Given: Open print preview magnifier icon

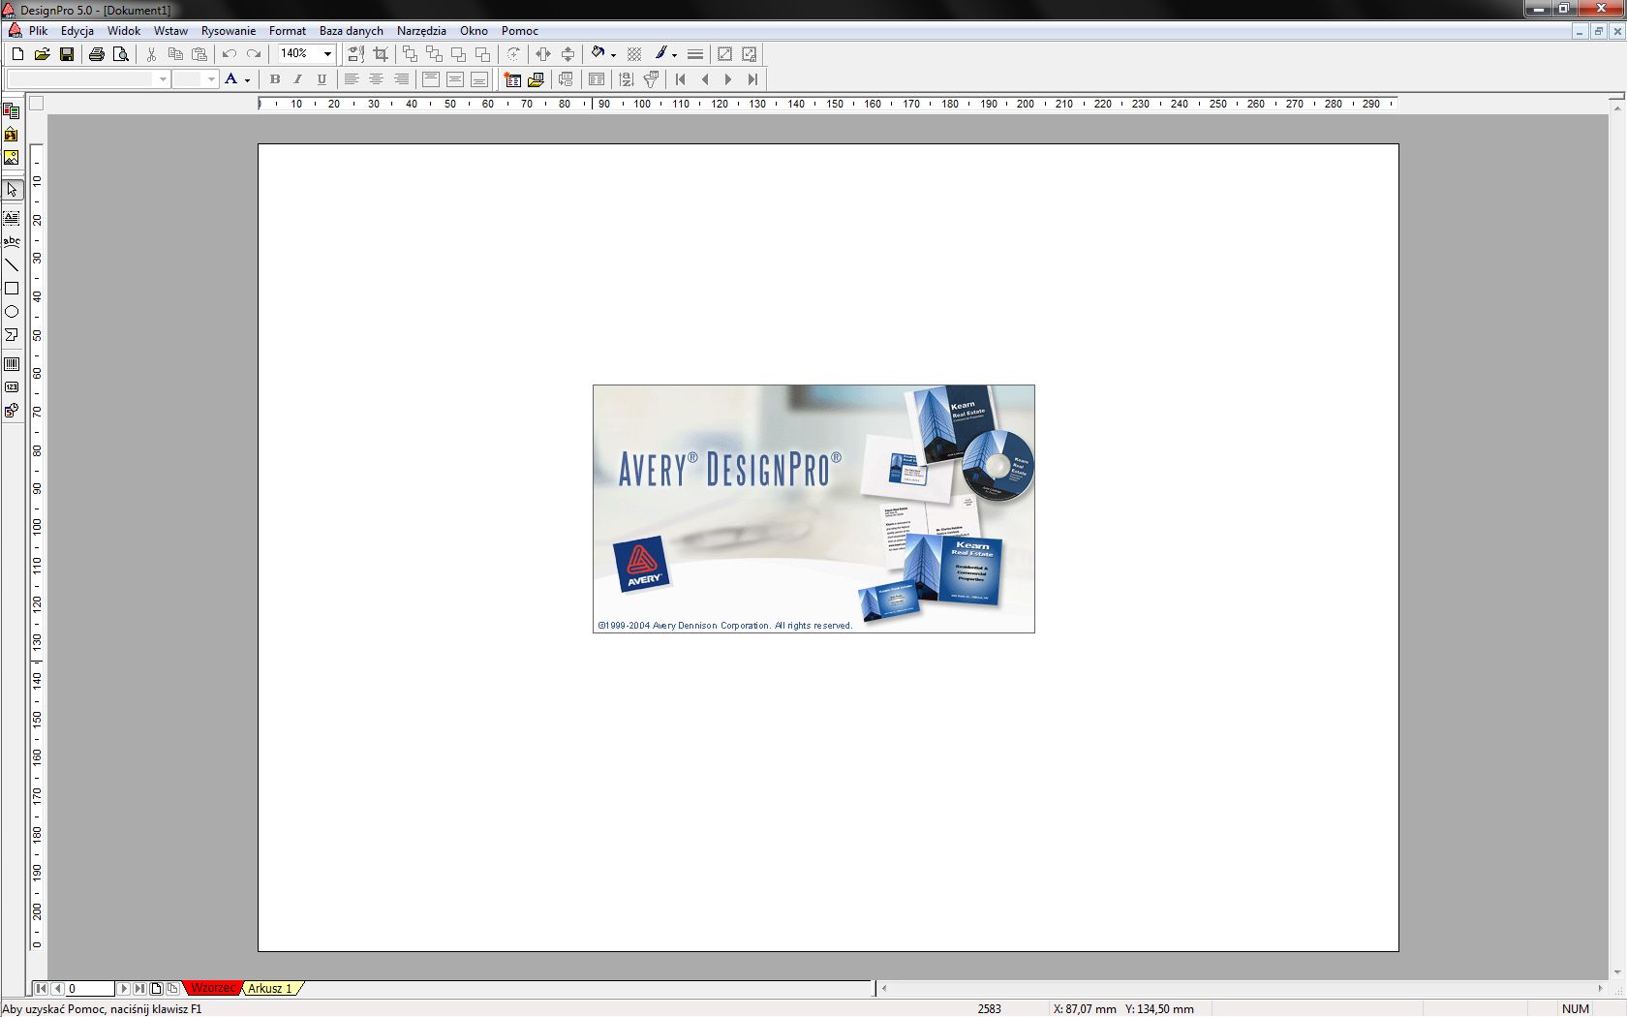Looking at the screenshot, I should (121, 54).
